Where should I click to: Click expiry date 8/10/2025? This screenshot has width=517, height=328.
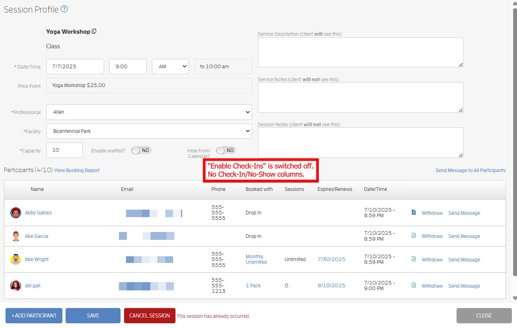coord(331,286)
